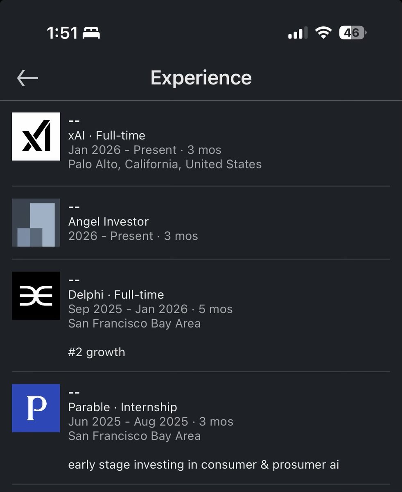Tap the 1:51 clock in the status bar
This screenshot has width=402, height=492.
coord(62,33)
